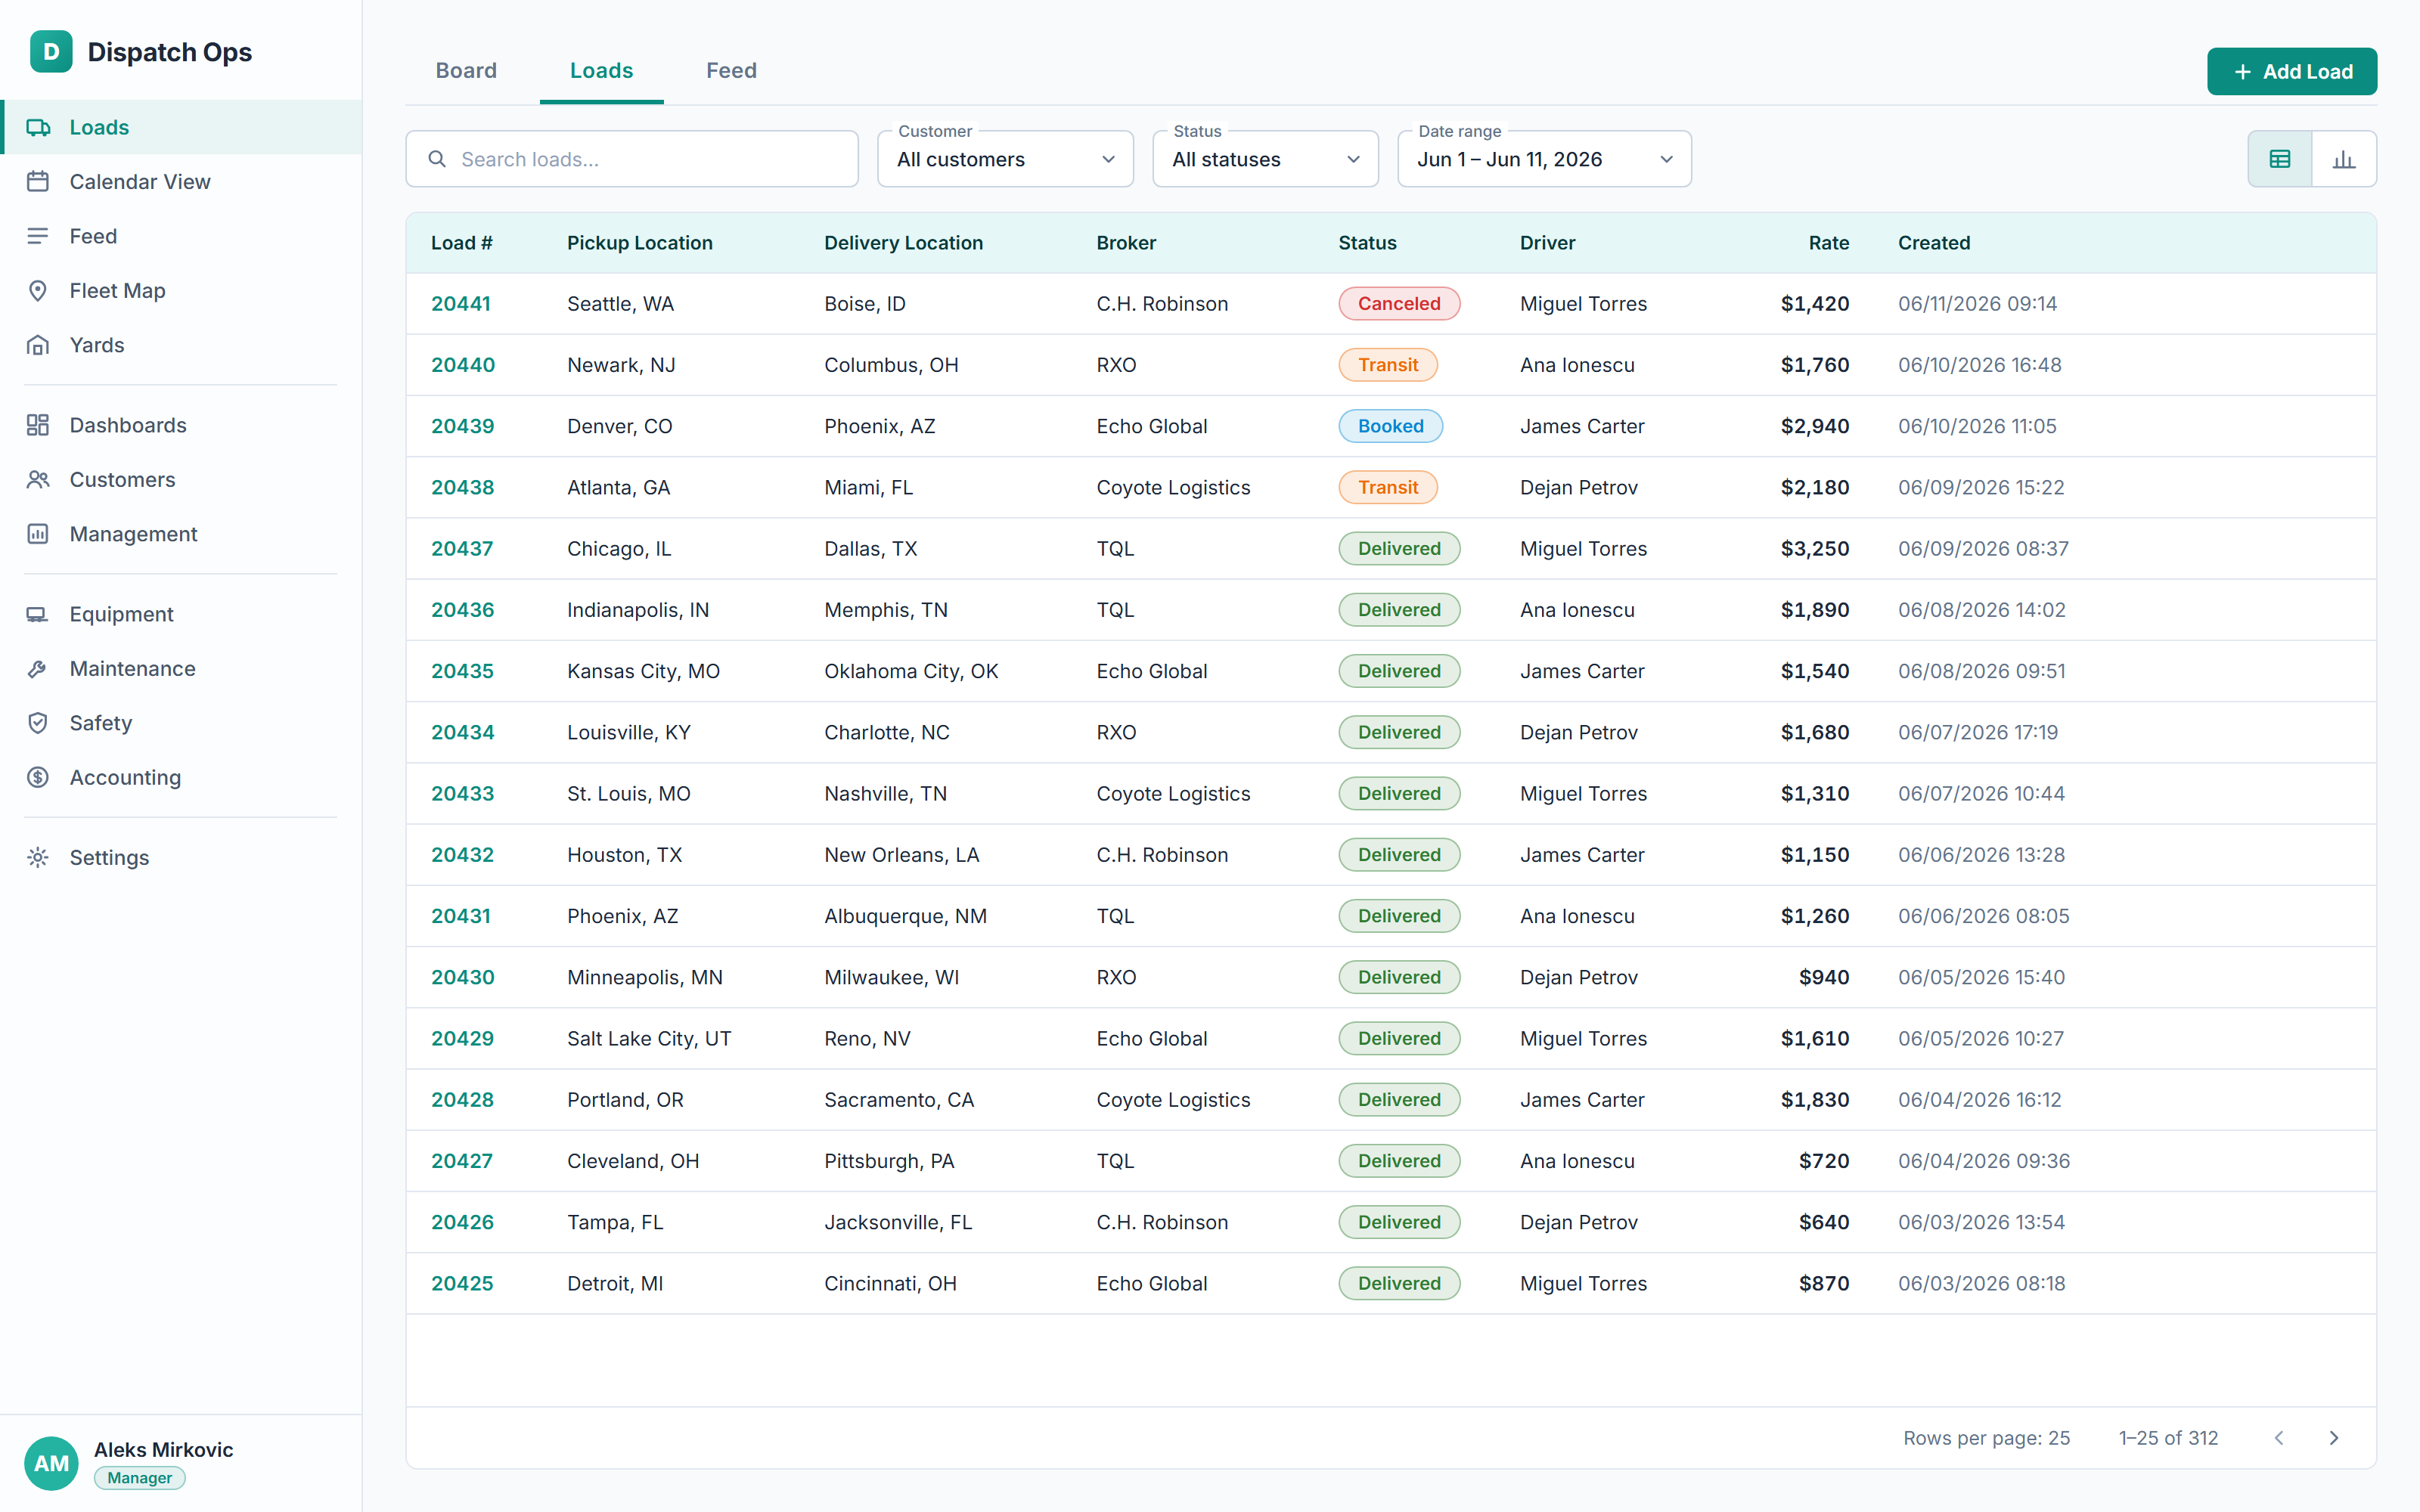Viewport: 2420px width, 1512px height.
Task: Switch to the Board tab
Action: [466, 71]
